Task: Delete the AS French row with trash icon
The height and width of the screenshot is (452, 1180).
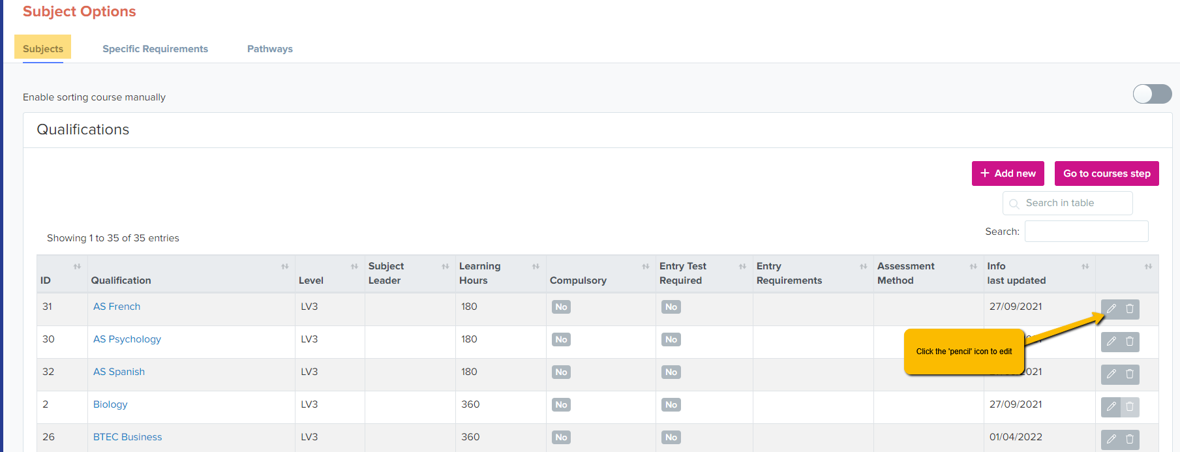Action: tap(1130, 309)
